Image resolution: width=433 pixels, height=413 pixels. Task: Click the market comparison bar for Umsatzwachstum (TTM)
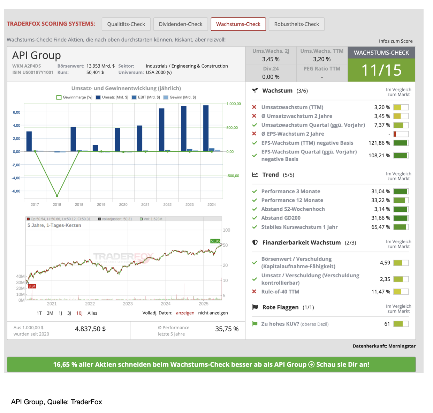tap(401, 107)
